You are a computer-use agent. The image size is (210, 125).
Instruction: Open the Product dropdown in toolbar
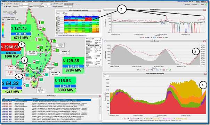[x=24, y=4]
